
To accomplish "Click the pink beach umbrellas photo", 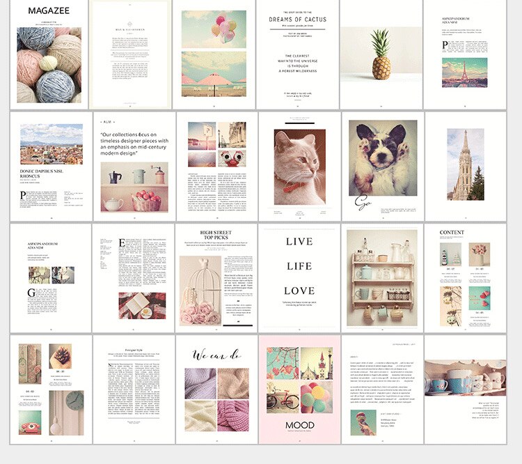I will point(214,74).
